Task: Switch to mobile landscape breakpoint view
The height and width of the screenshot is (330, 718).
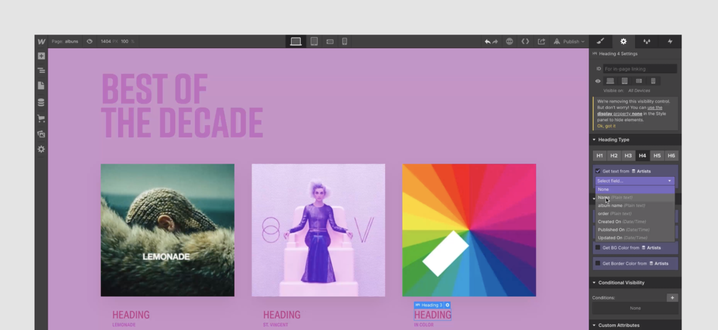Action: (330, 41)
